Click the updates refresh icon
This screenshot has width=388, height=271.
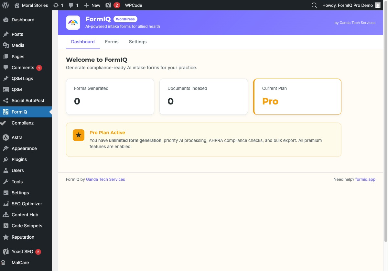tap(56, 5)
